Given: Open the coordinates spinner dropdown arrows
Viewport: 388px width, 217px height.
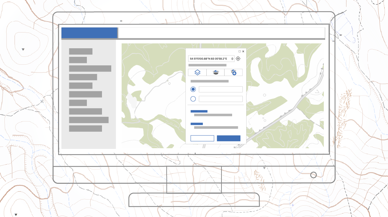Looking at the screenshot, I should [x=232, y=59].
